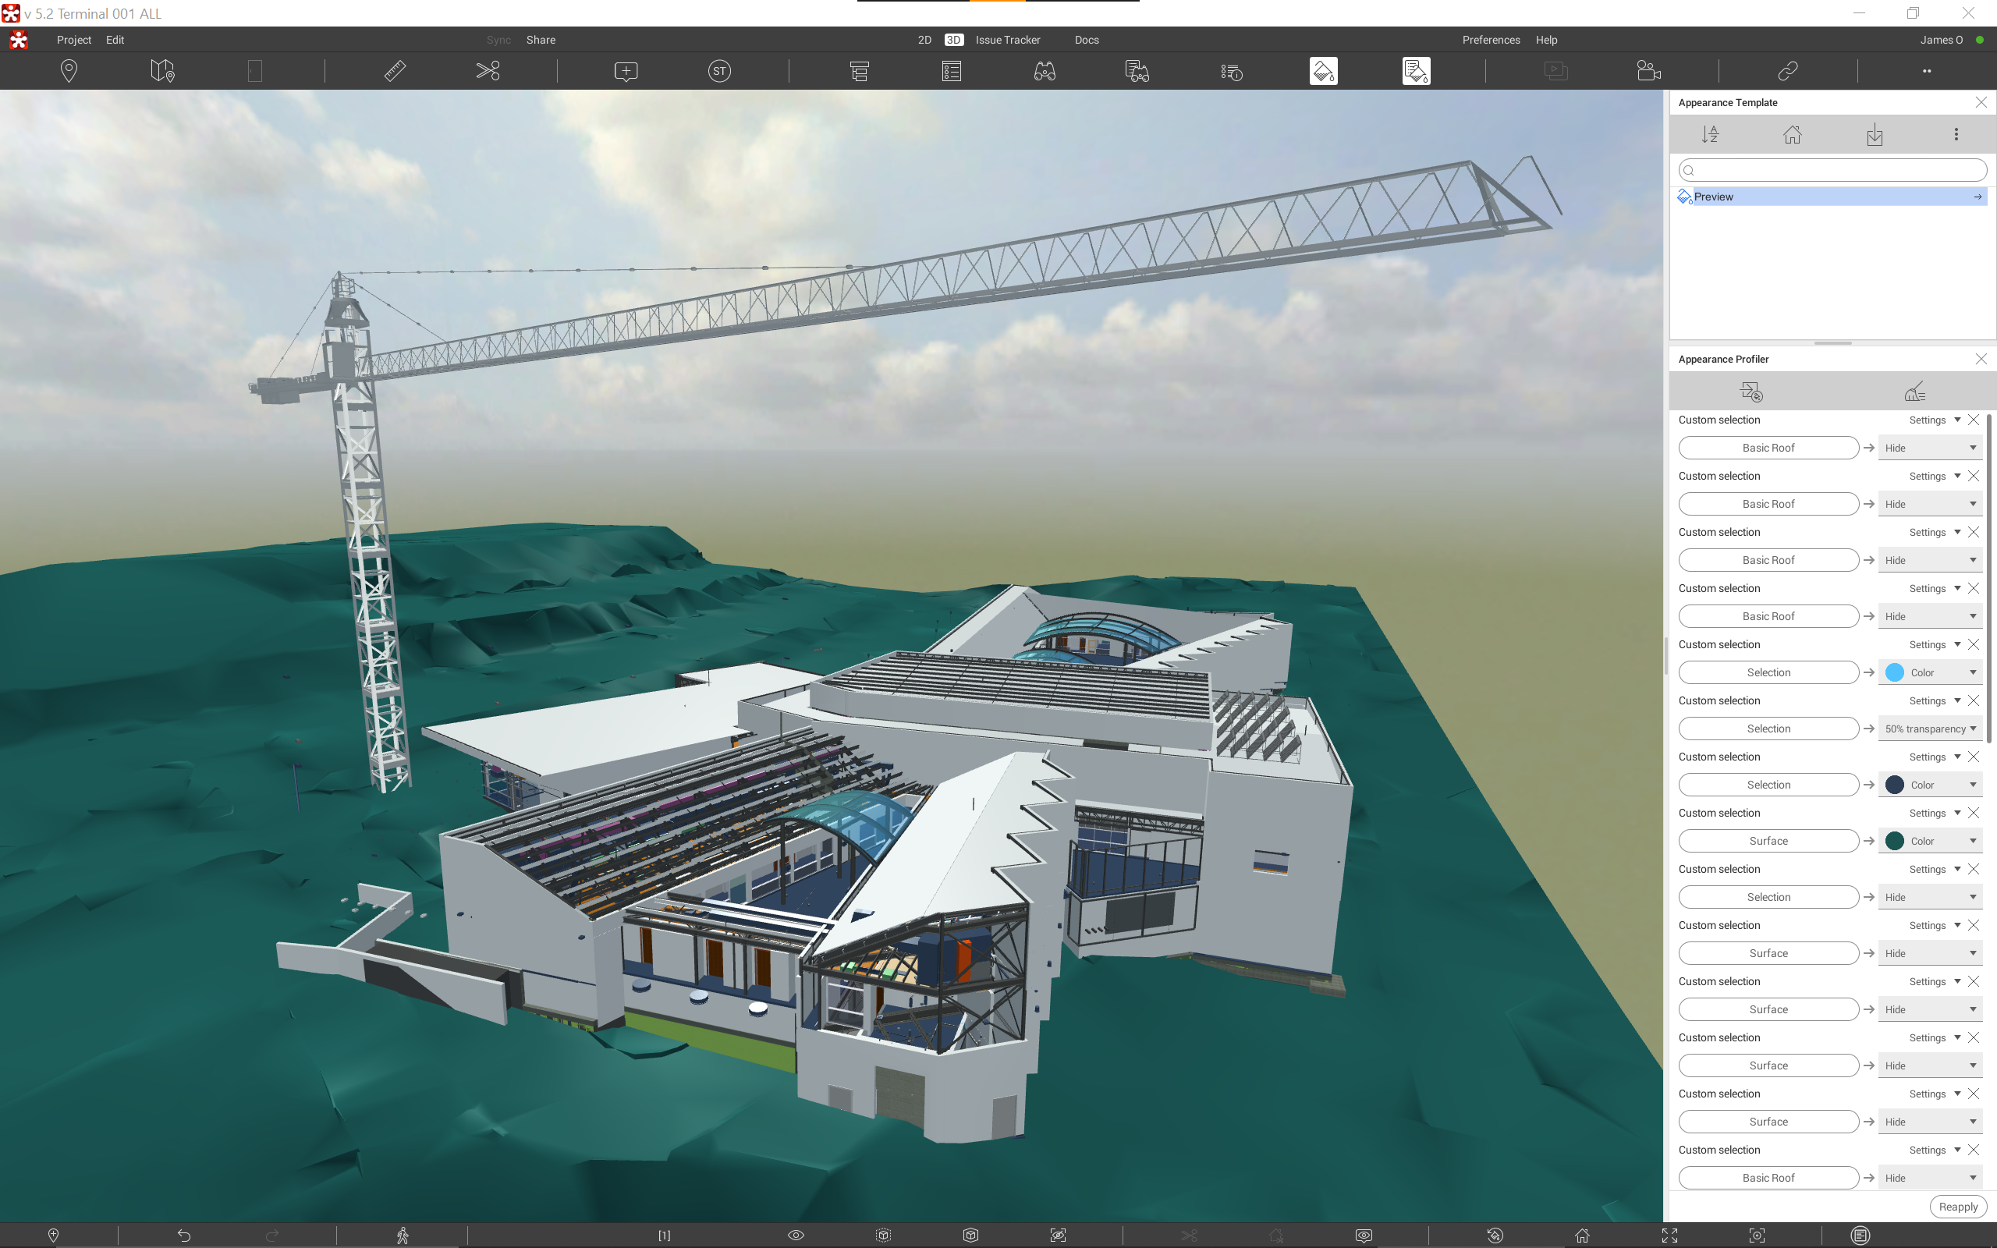The width and height of the screenshot is (1997, 1248).
Task: Open the list with clock icon
Action: (x=1231, y=72)
